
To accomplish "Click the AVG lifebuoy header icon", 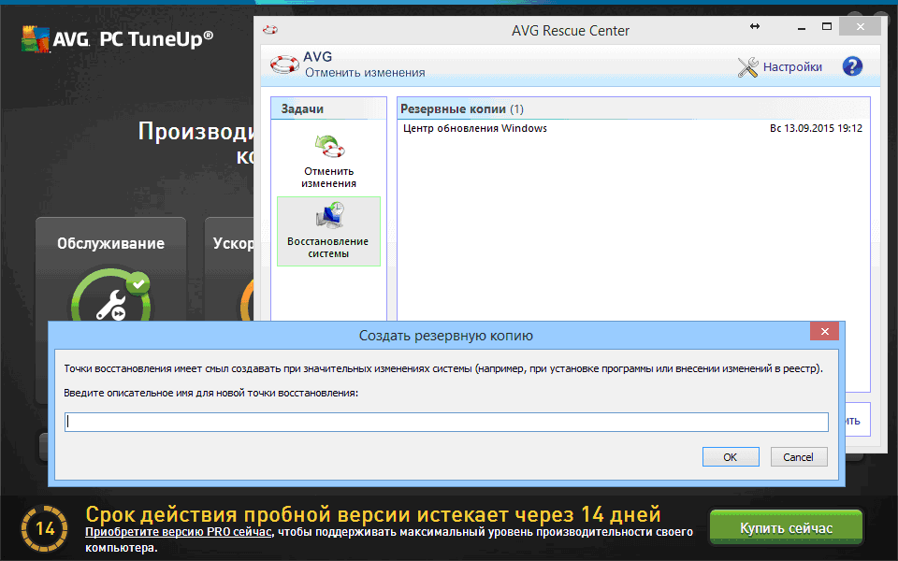I will click(284, 65).
